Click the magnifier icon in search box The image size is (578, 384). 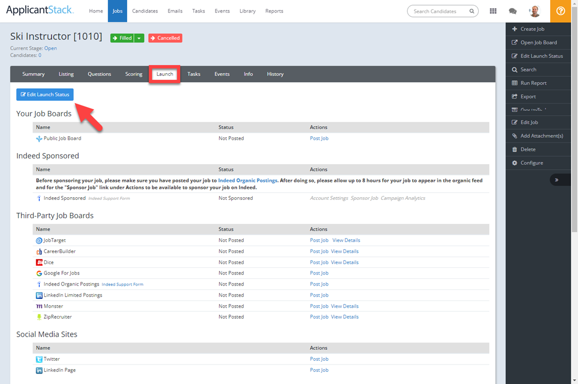tap(472, 11)
